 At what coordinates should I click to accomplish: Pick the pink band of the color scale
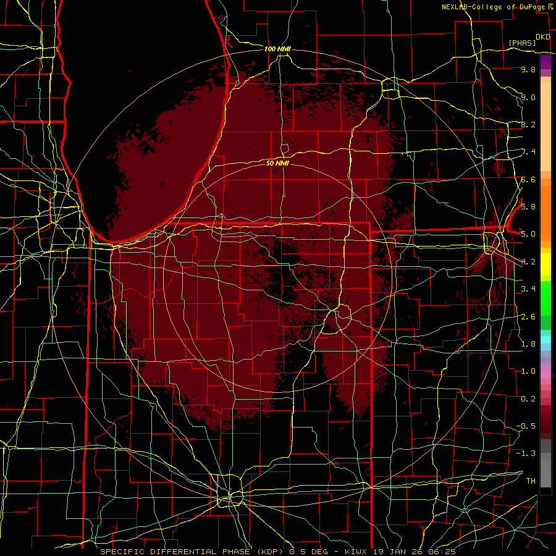pyautogui.click(x=545, y=374)
